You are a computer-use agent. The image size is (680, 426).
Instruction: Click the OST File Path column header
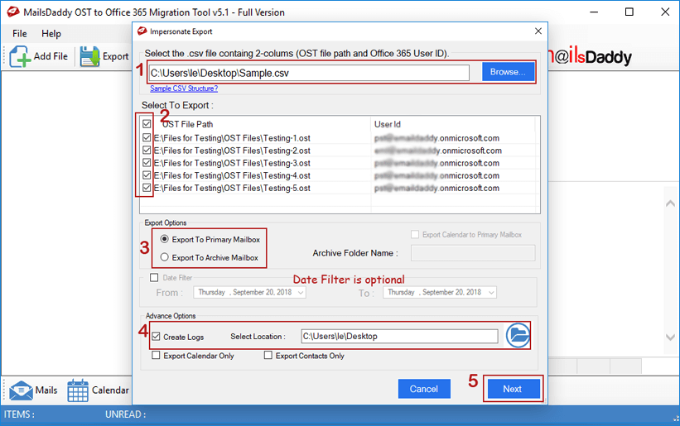(188, 124)
